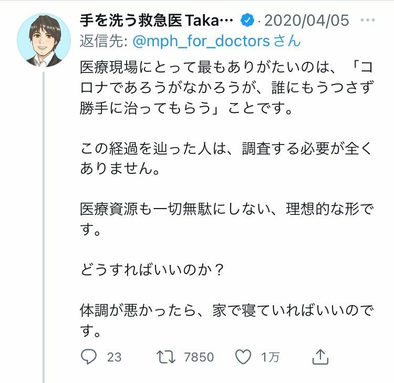Click the paragraph starting 体調が悪かったら
This screenshot has height=383, width=394.
click(x=226, y=320)
